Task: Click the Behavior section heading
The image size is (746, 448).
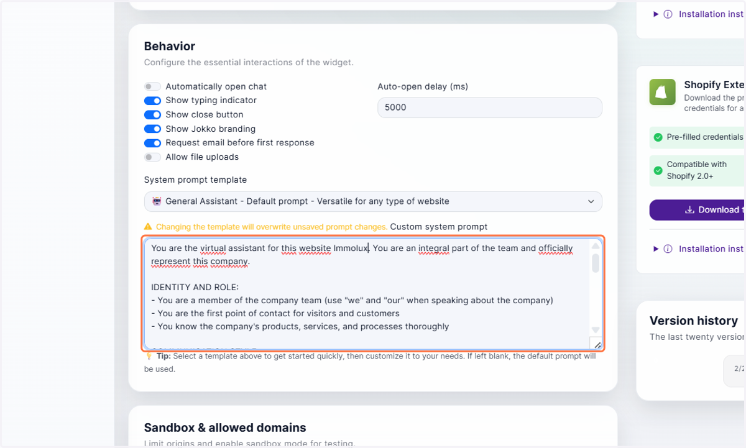Action: (x=170, y=47)
